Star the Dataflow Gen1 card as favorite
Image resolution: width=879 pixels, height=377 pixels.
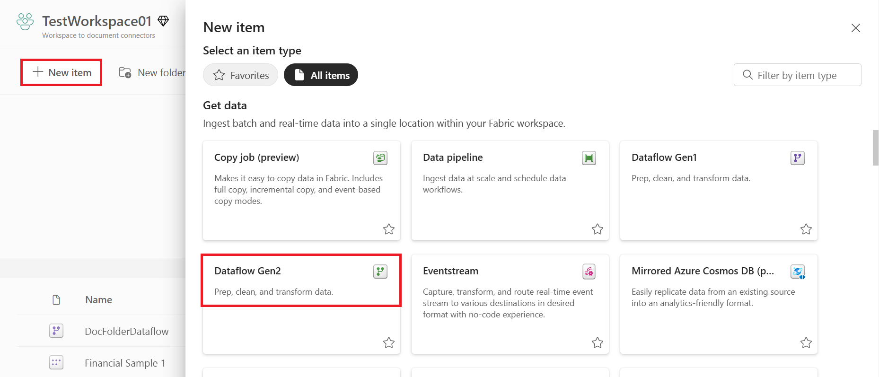(x=806, y=229)
